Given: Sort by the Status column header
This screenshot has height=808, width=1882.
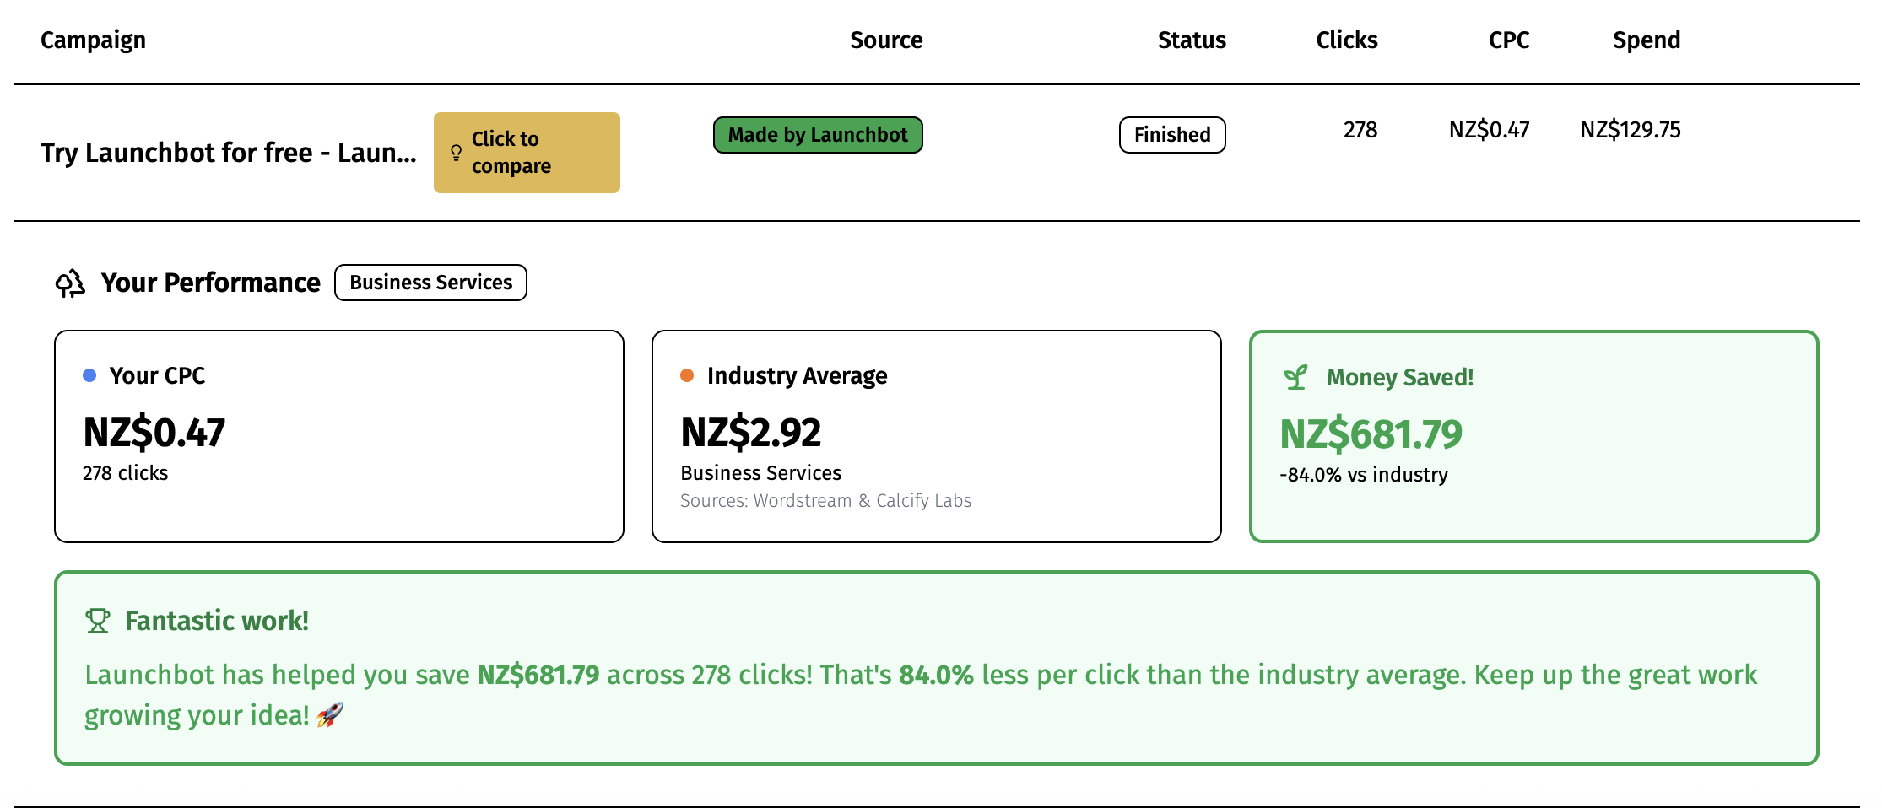Looking at the screenshot, I should (1191, 40).
